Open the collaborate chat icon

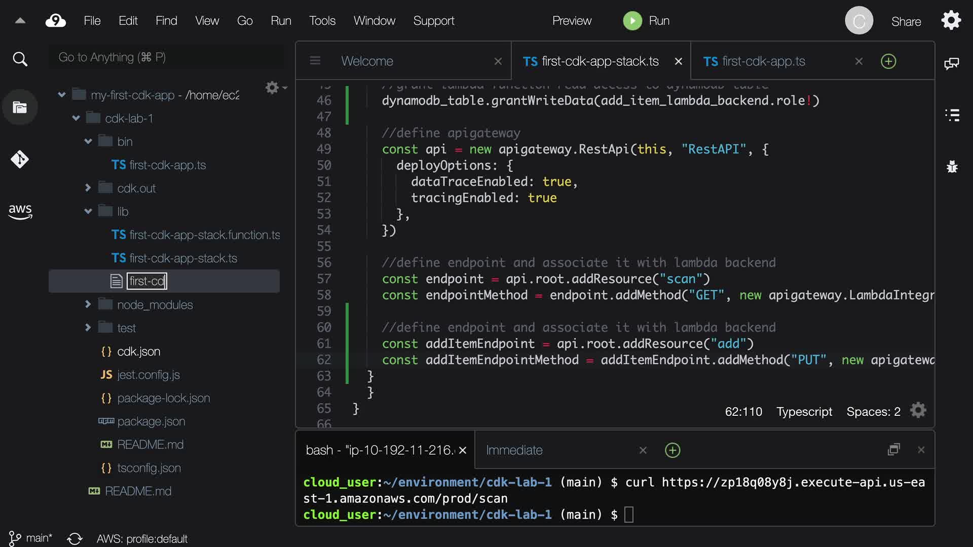point(951,63)
